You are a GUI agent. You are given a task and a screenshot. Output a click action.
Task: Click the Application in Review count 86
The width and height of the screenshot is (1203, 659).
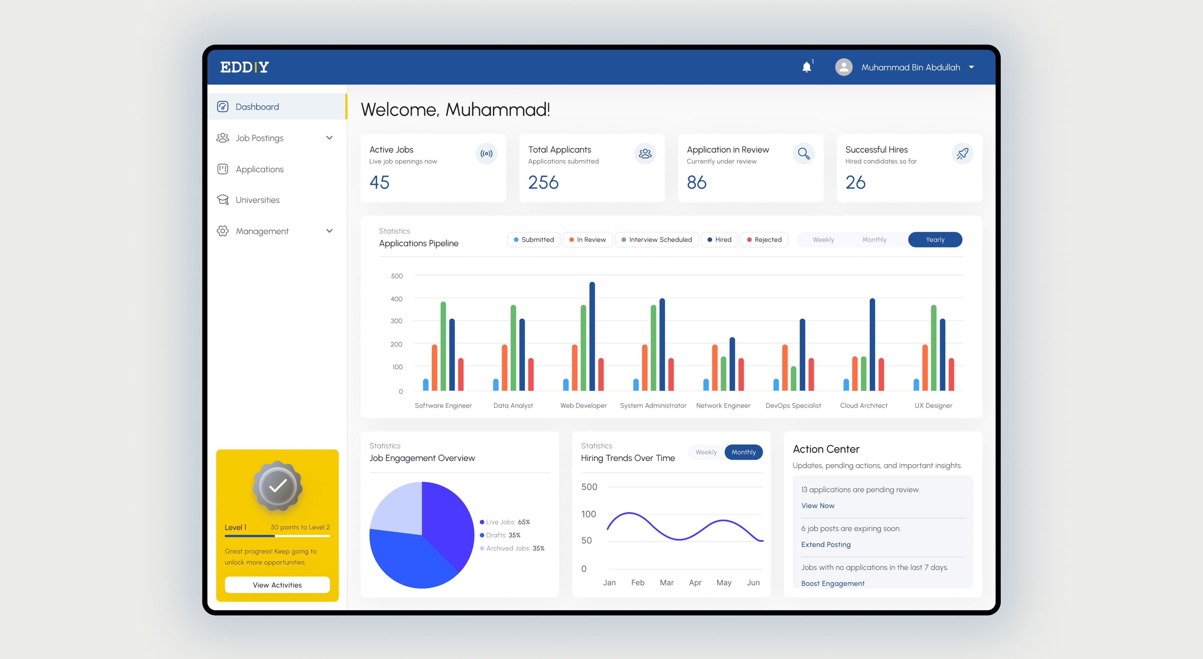click(696, 182)
